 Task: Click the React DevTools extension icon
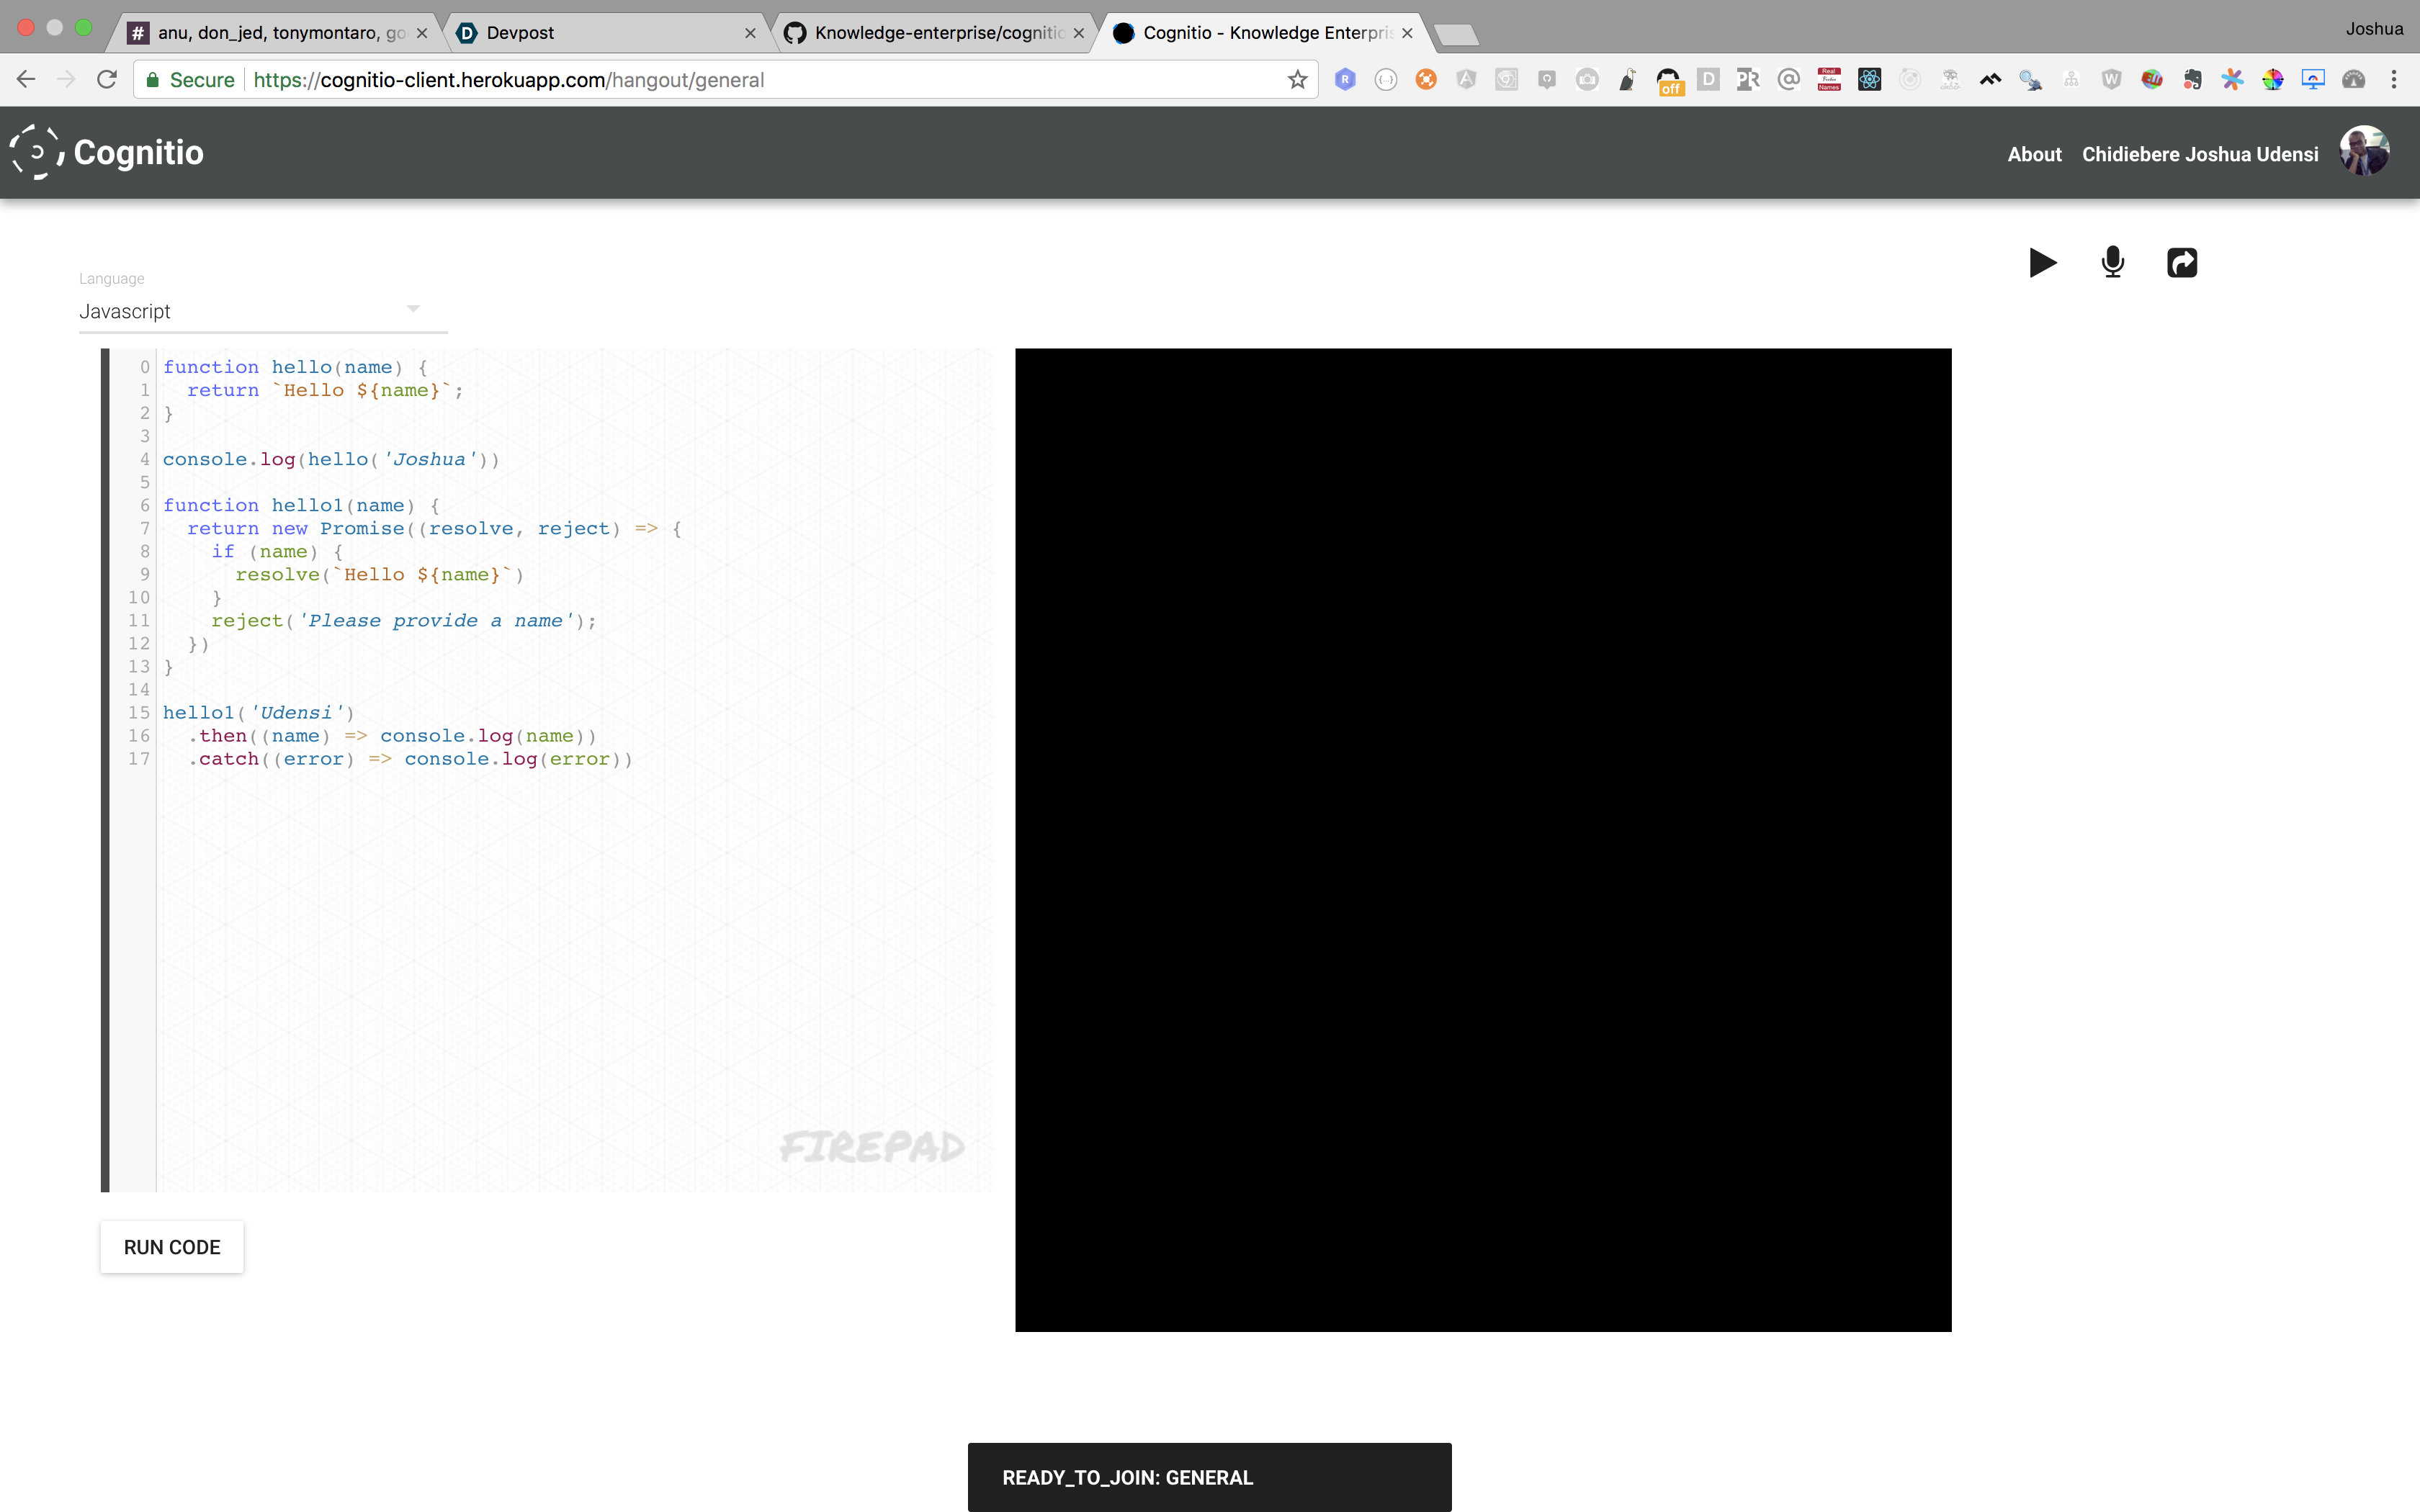pos(1869,80)
